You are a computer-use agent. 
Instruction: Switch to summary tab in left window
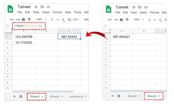(76, 97)
